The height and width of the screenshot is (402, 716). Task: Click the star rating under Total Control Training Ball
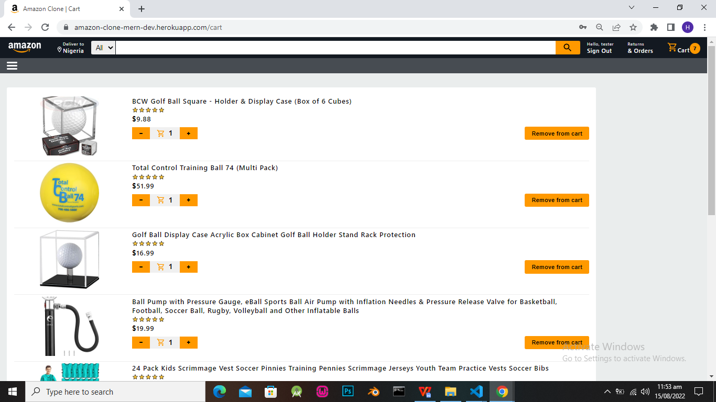pyautogui.click(x=148, y=177)
